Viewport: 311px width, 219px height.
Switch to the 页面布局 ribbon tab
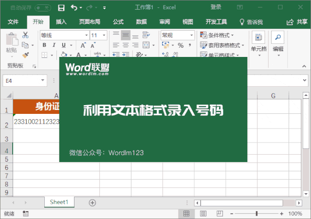click(x=90, y=21)
